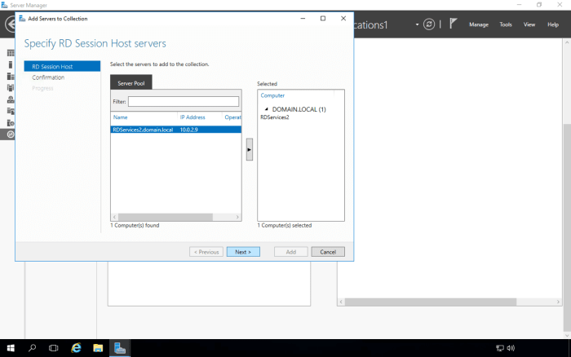Sort server list by Name column
This screenshot has height=357, width=571.
tap(121, 117)
